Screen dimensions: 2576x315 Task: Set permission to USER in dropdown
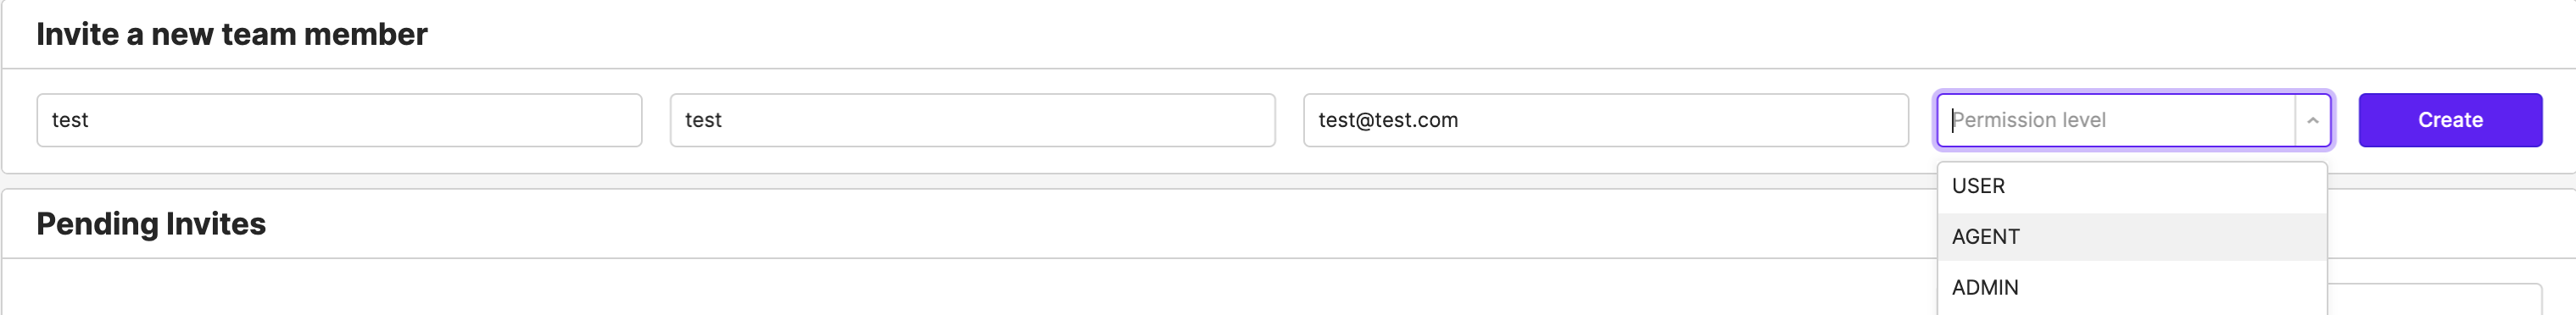(2132, 187)
